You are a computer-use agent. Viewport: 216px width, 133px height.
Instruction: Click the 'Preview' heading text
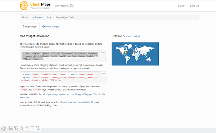tap(117, 36)
